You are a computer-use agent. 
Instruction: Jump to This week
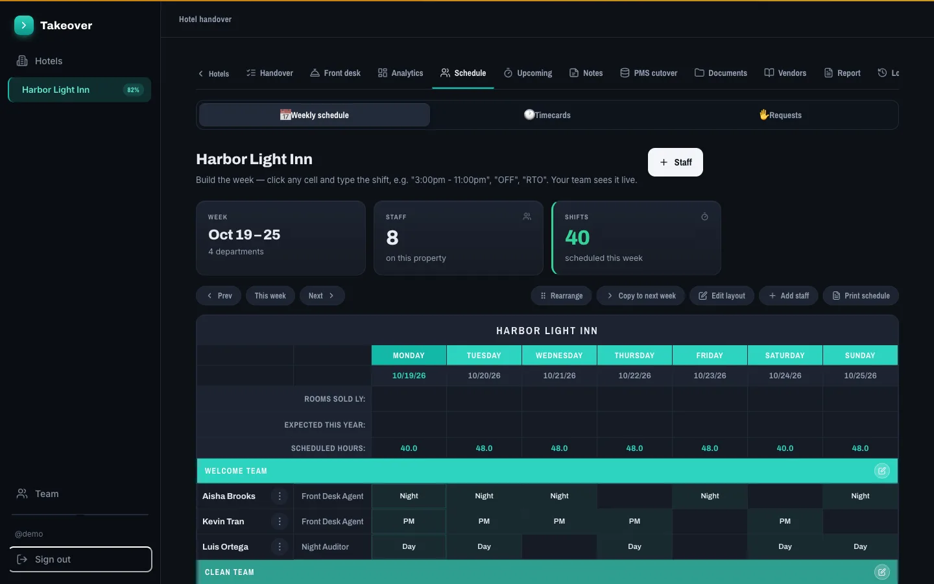click(x=270, y=296)
